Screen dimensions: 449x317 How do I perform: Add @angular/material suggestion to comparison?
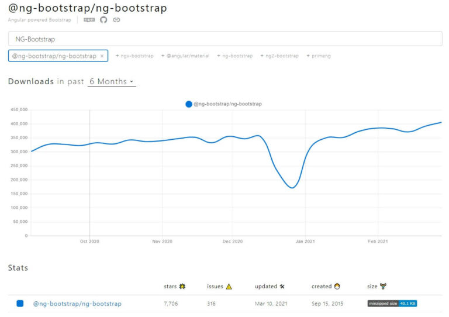coord(185,56)
